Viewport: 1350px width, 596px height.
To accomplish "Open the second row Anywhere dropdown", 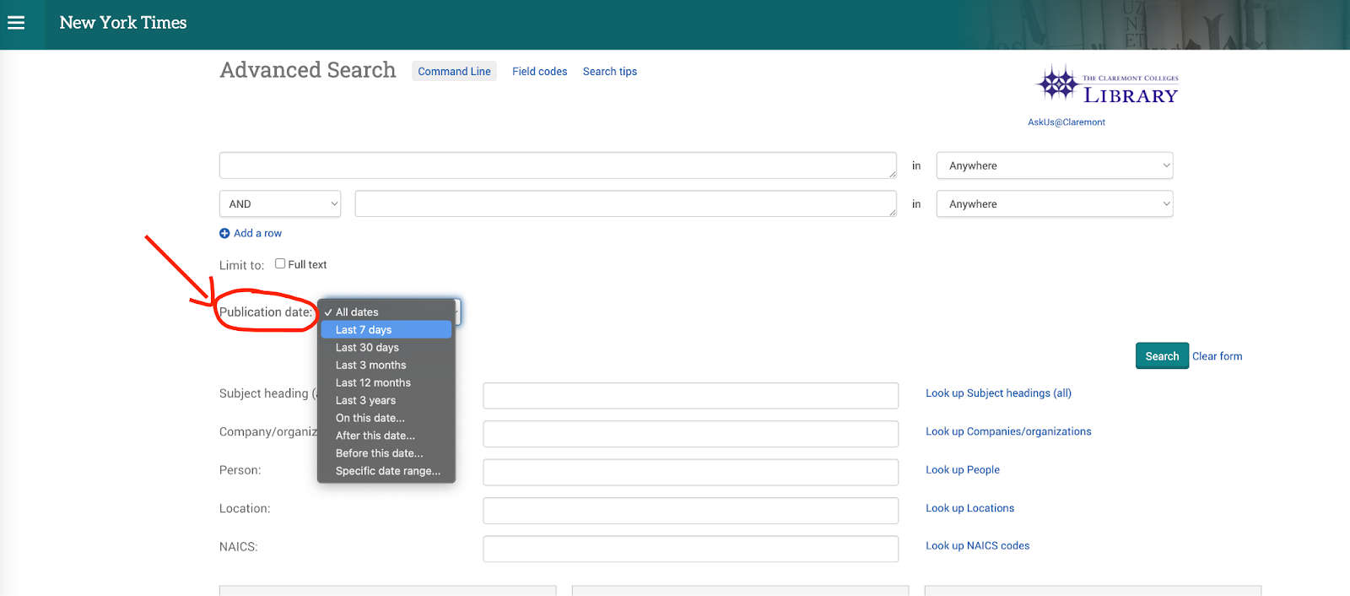I will point(1055,203).
